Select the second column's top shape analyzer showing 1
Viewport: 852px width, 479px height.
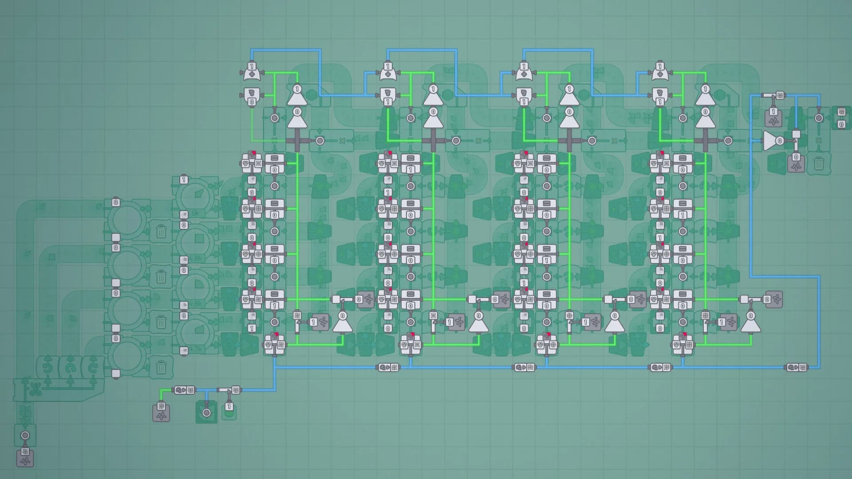pos(388,96)
